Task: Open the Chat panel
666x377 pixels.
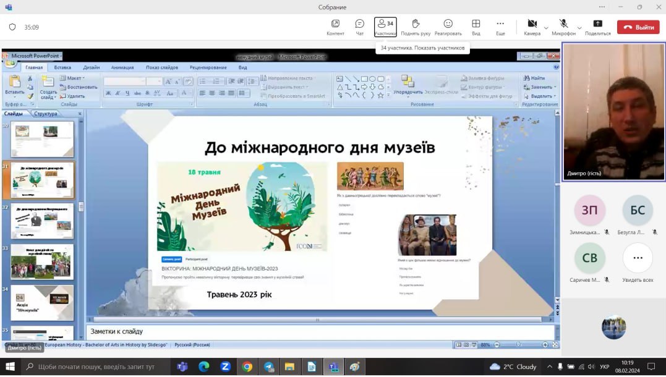Action: [359, 27]
